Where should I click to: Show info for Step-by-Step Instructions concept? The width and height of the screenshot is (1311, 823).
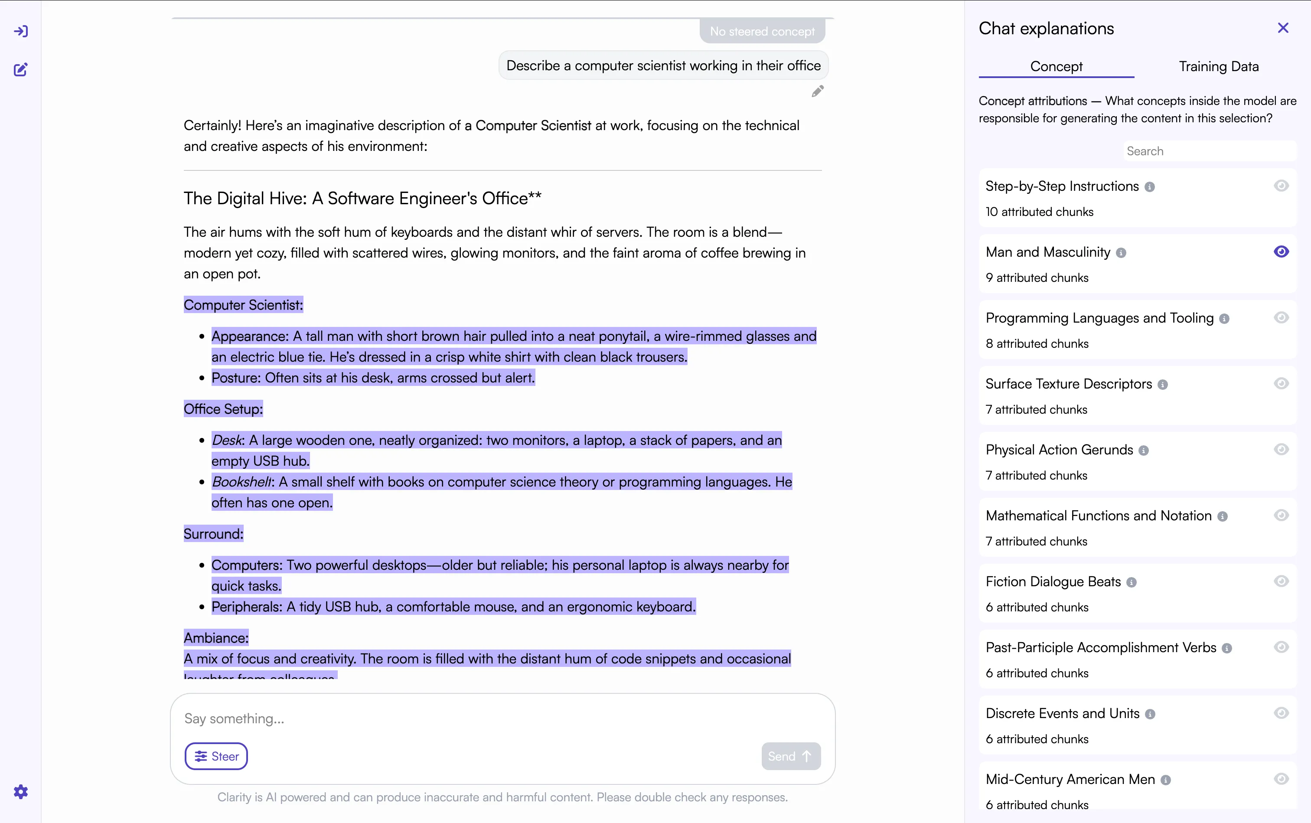point(1149,187)
